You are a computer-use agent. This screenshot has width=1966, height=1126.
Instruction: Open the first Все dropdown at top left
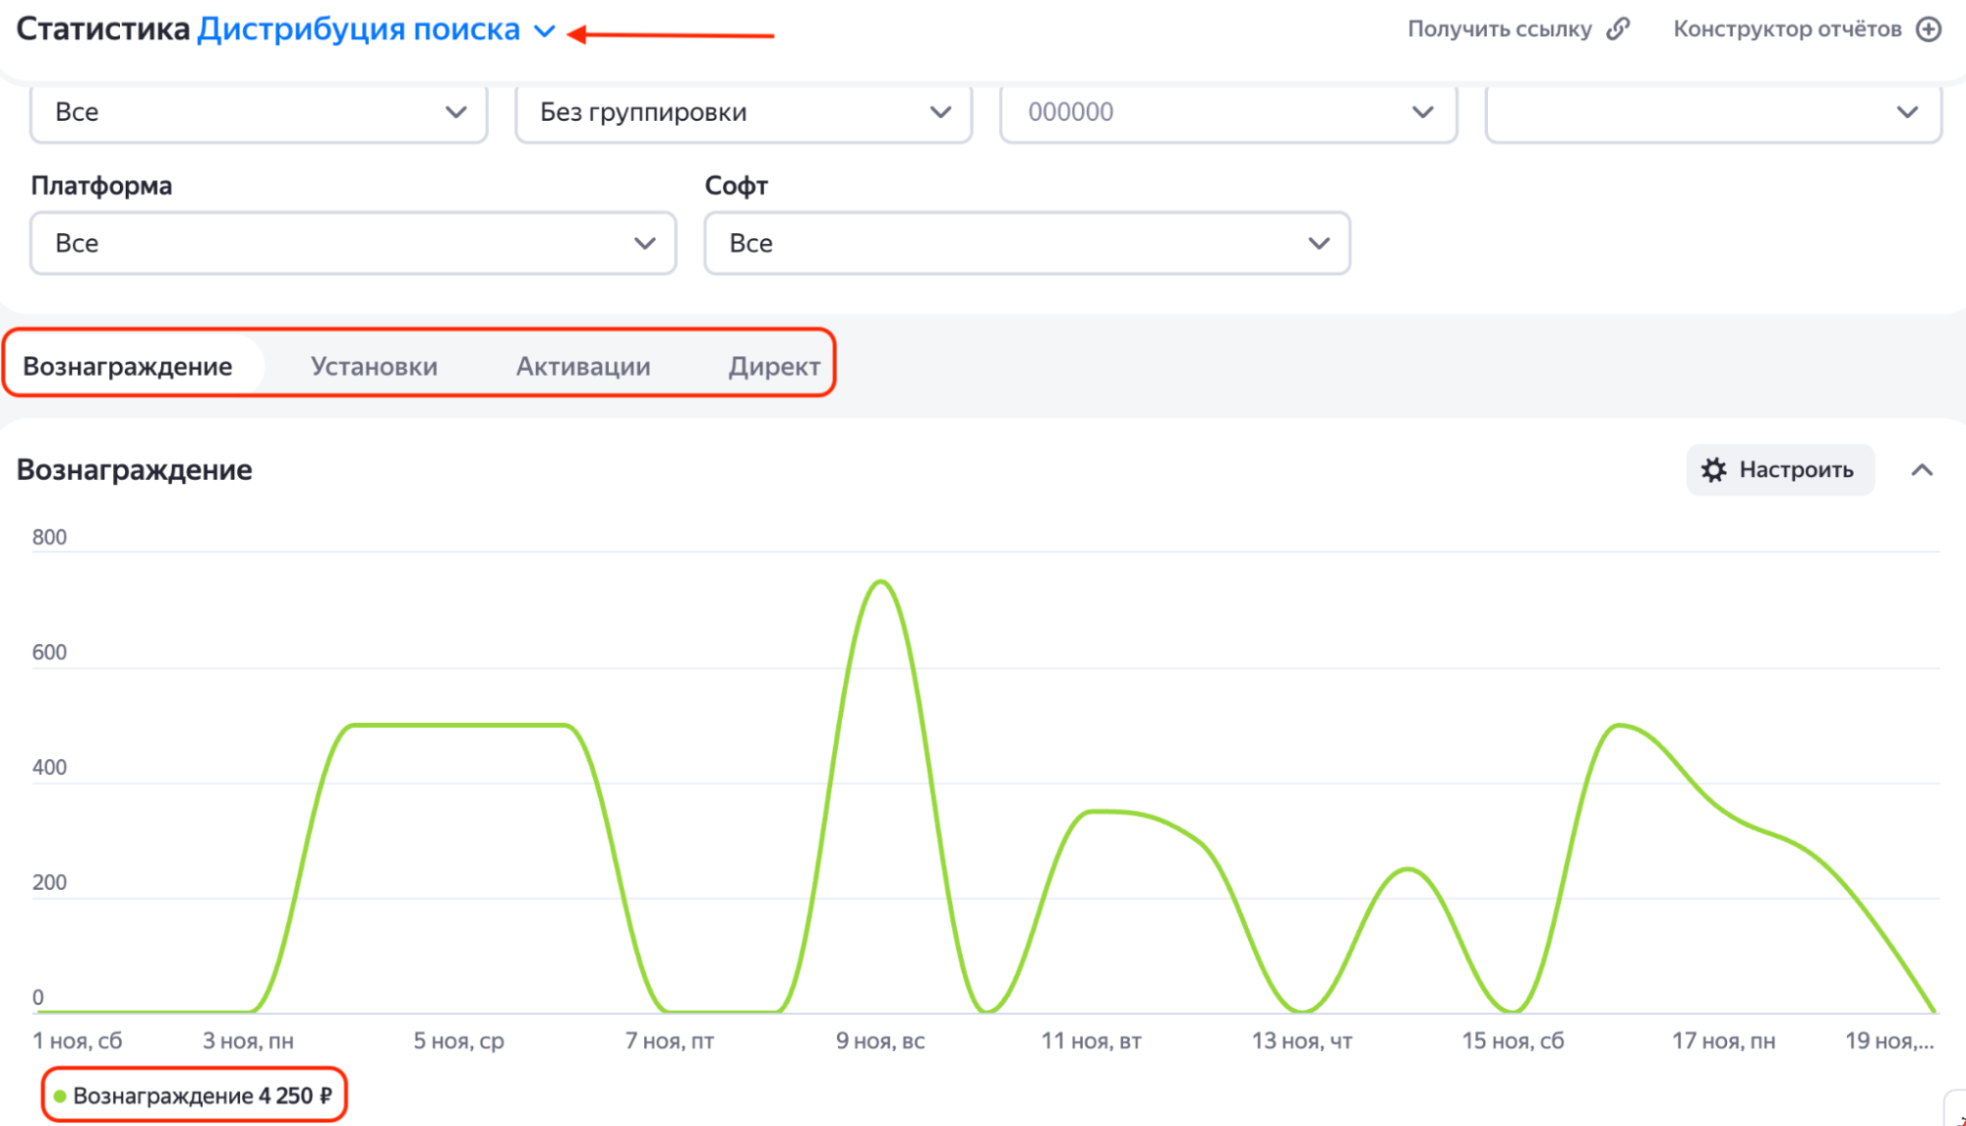pos(259,112)
